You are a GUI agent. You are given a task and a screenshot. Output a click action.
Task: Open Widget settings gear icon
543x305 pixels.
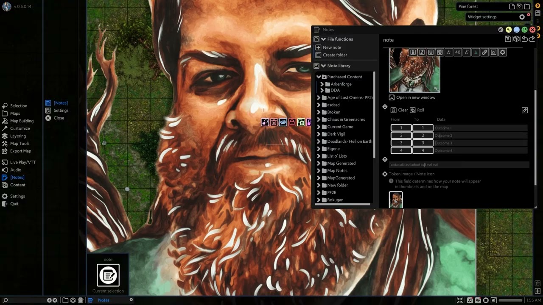click(x=522, y=17)
